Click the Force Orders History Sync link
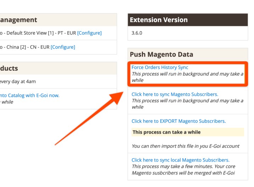 pos(160,67)
